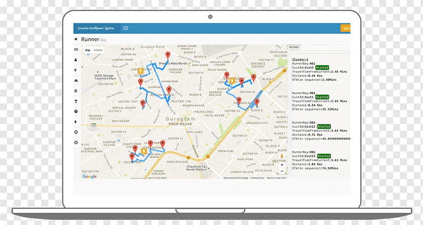This screenshot has height=225, width=423.
Task: Switch map view to Satellite
Action: coord(98,50)
